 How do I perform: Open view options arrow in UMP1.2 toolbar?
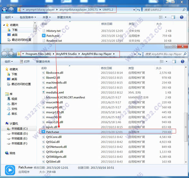click(x=166, y=17)
